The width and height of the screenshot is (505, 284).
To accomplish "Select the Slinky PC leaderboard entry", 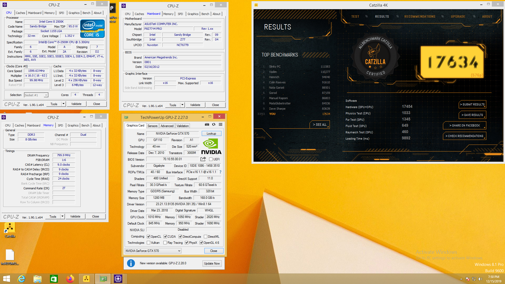I will [x=296, y=67].
